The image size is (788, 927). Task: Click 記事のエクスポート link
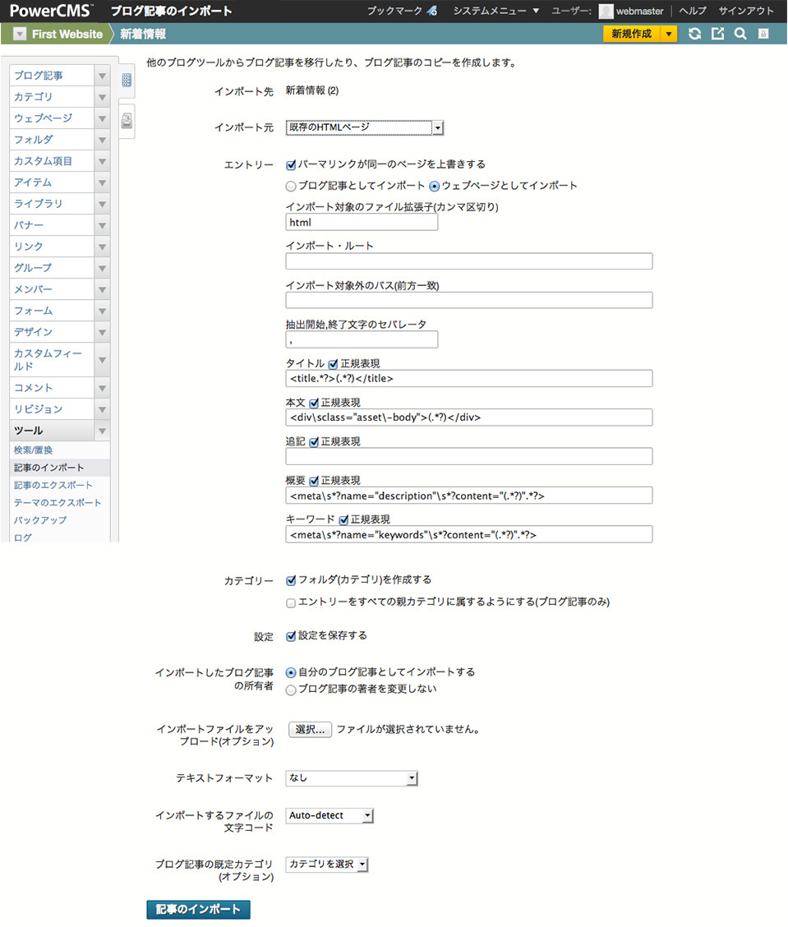click(53, 485)
